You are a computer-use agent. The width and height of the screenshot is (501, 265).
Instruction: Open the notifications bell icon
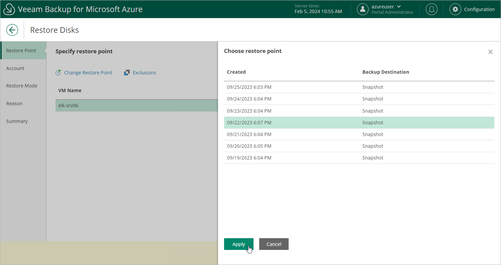click(431, 9)
